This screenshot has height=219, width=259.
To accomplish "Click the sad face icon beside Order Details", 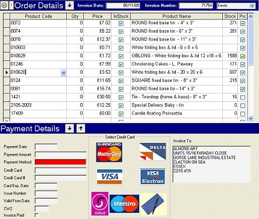I will click(4, 5).
